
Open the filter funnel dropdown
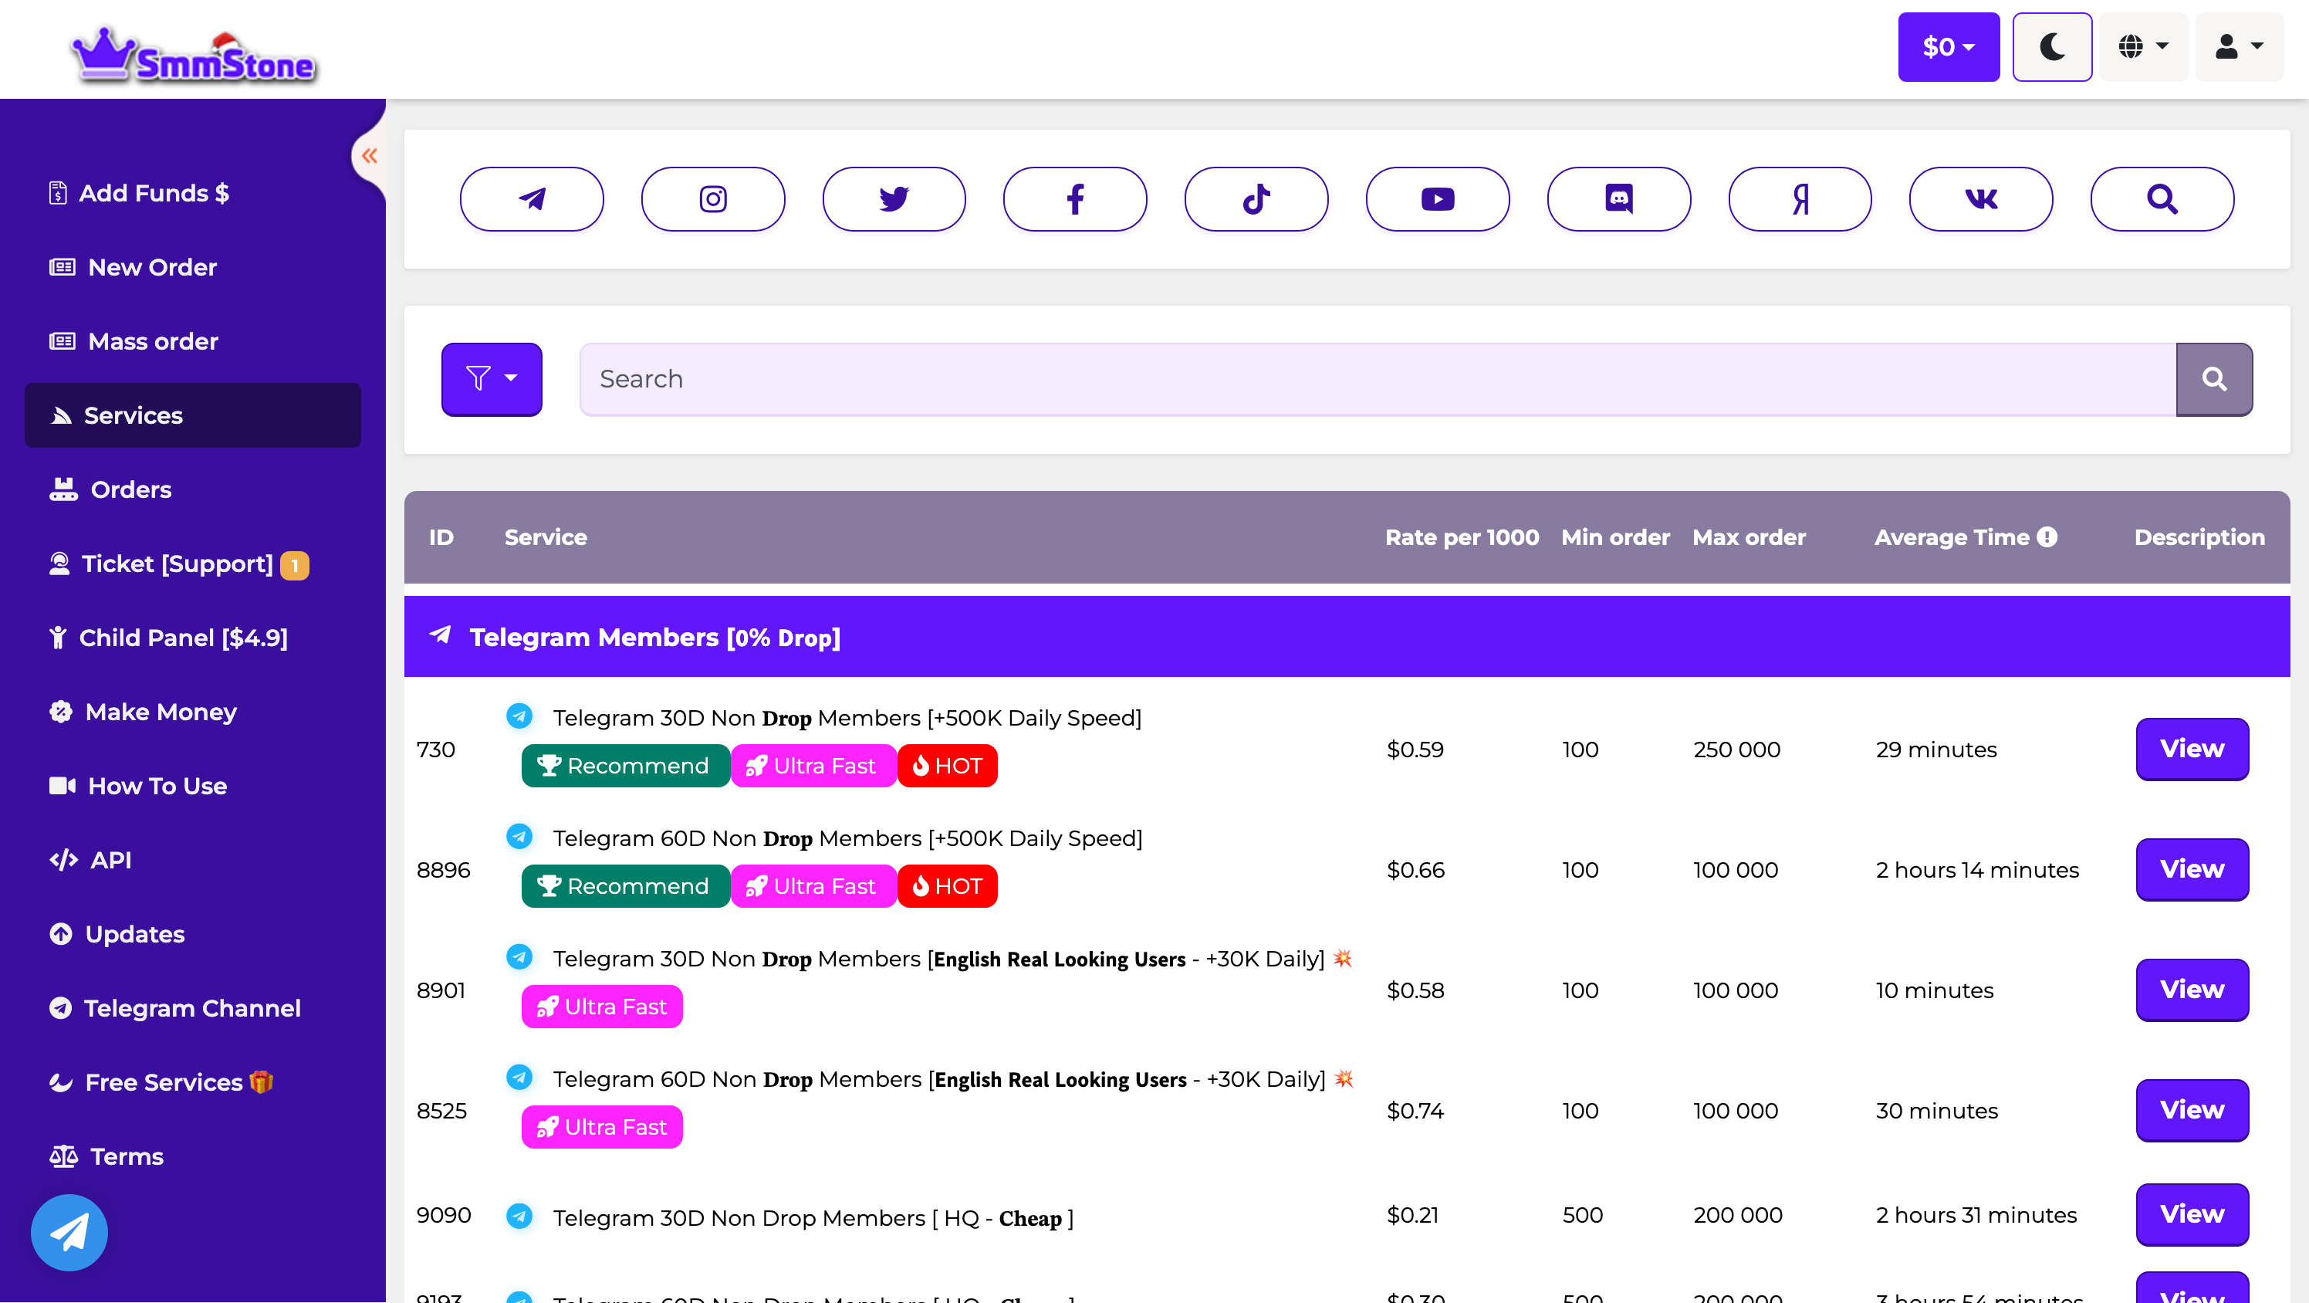click(x=491, y=378)
